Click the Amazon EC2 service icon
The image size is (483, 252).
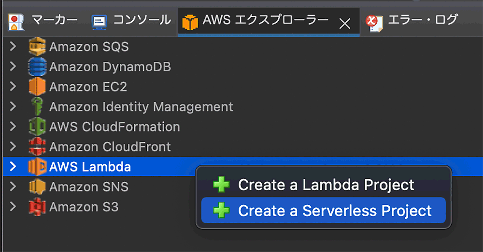[x=37, y=87]
